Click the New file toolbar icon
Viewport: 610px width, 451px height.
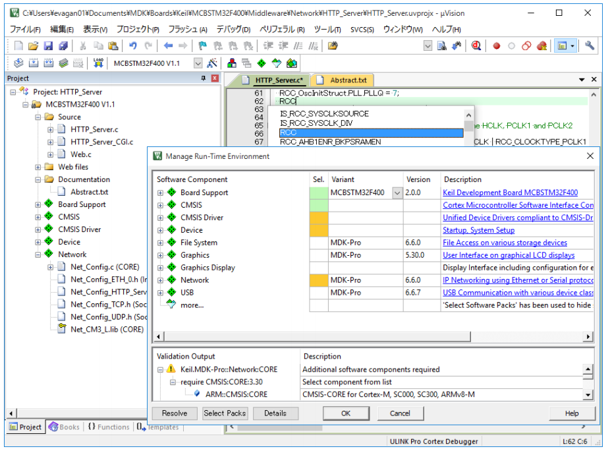(x=18, y=46)
